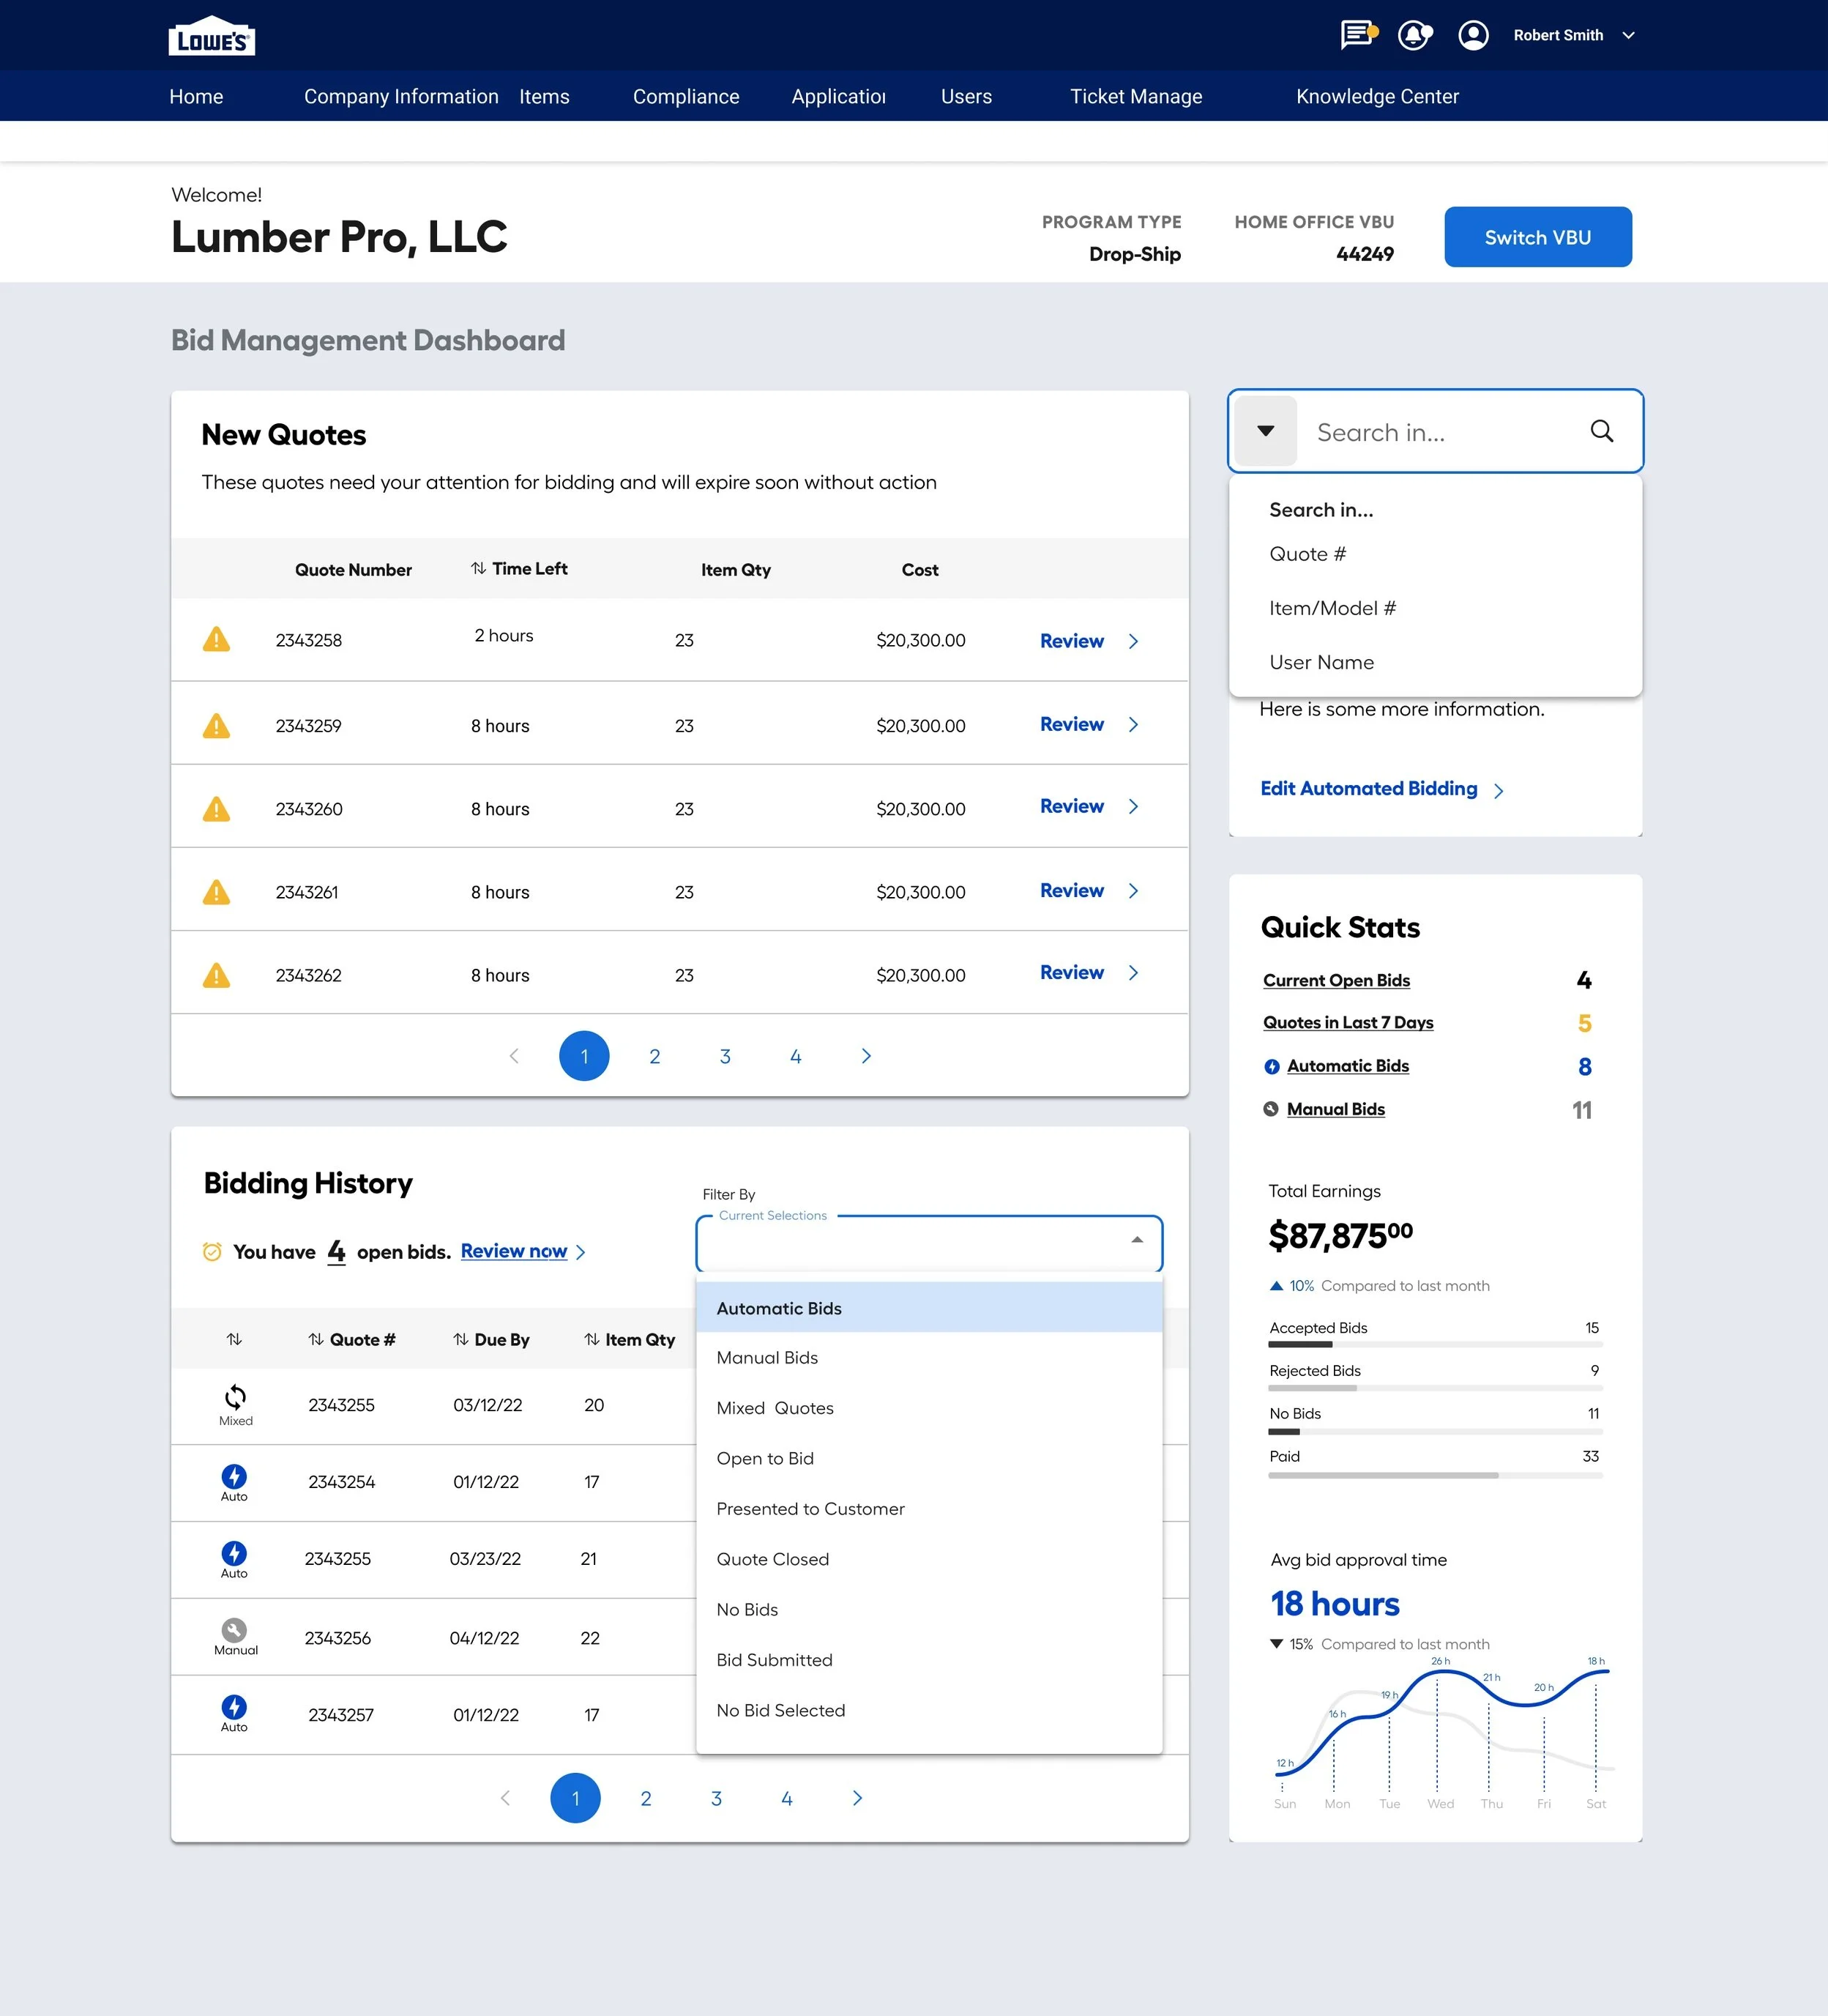Screen dimensions: 1828x2016
Task: Click warning icon for quote 2343258
Action: pyautogui.click(x=216, y=640)
